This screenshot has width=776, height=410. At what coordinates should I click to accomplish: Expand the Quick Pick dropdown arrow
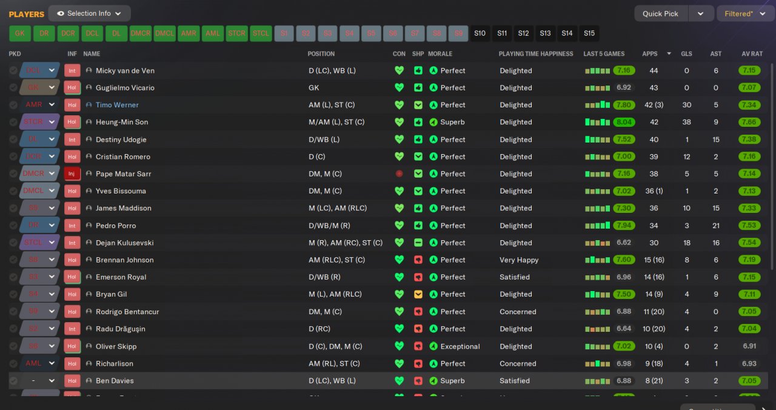coord(701,13)
